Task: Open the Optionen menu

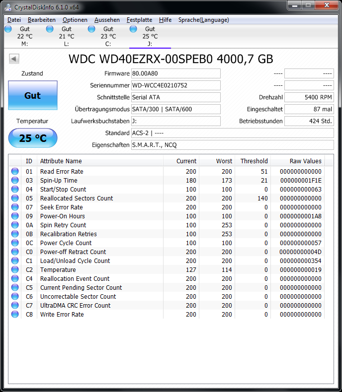Action: click(x=75, y=20)
